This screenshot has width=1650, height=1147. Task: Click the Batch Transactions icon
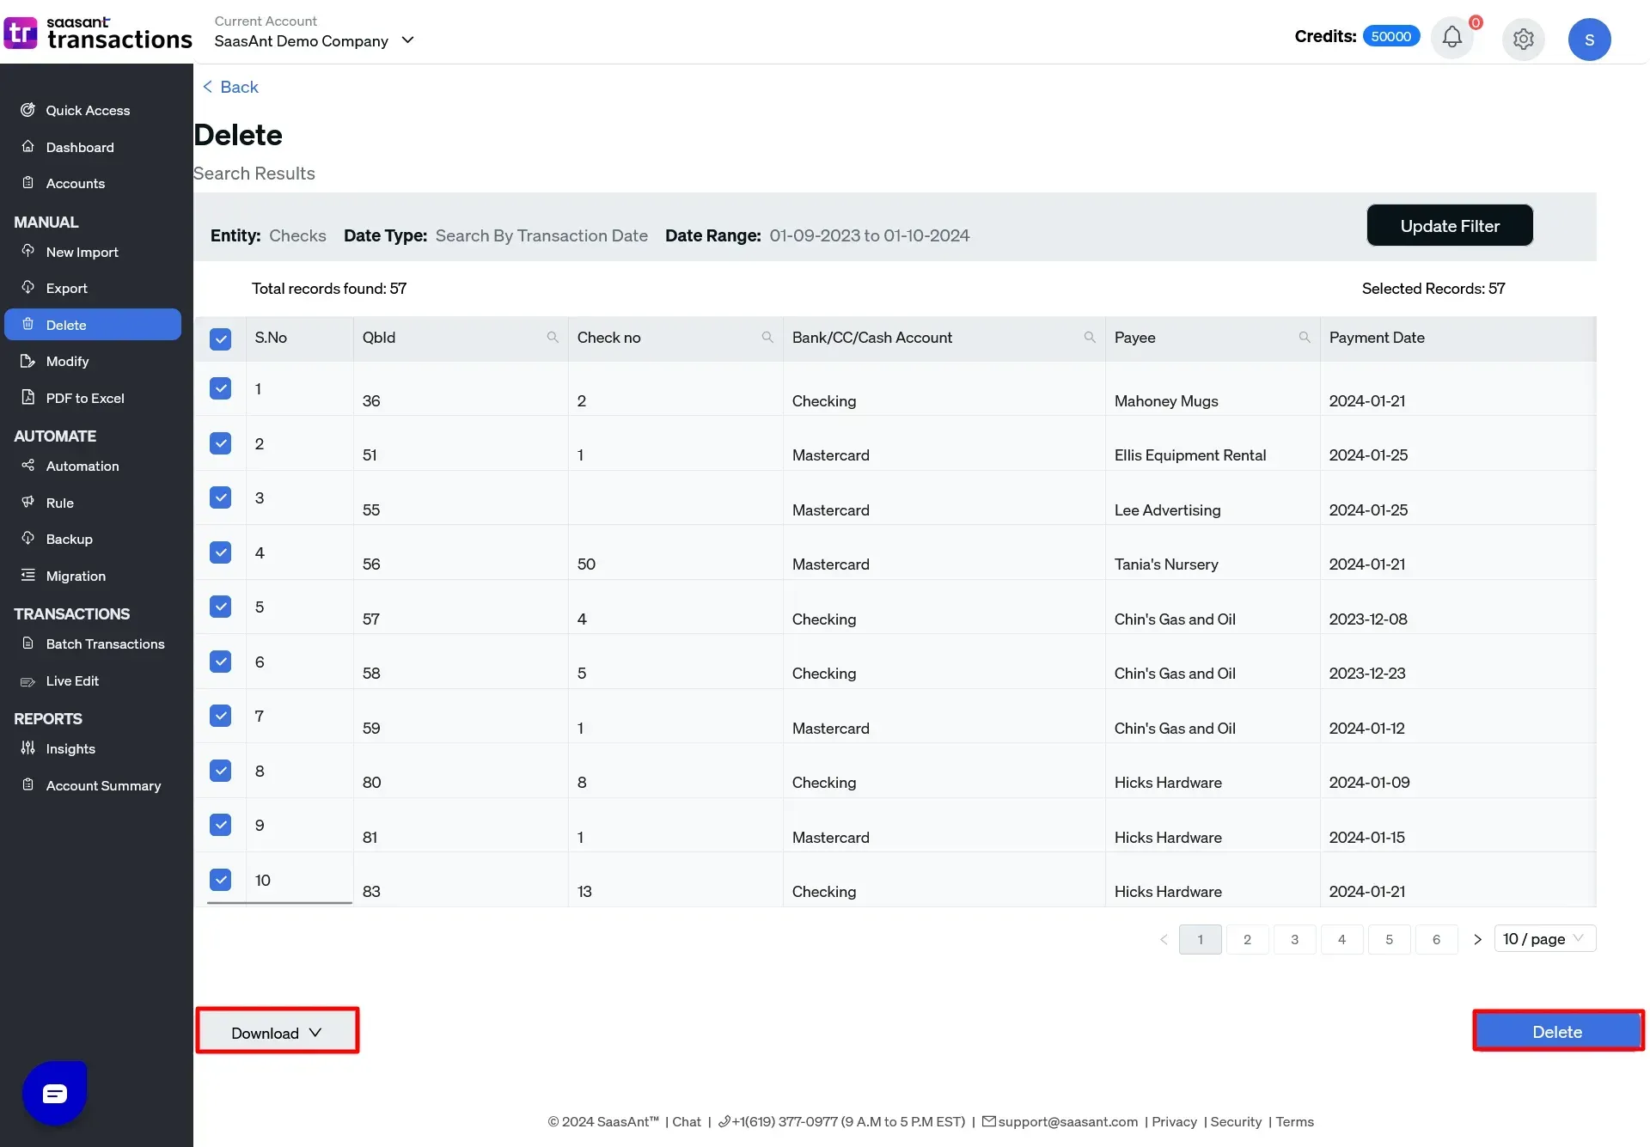point(27,643)
